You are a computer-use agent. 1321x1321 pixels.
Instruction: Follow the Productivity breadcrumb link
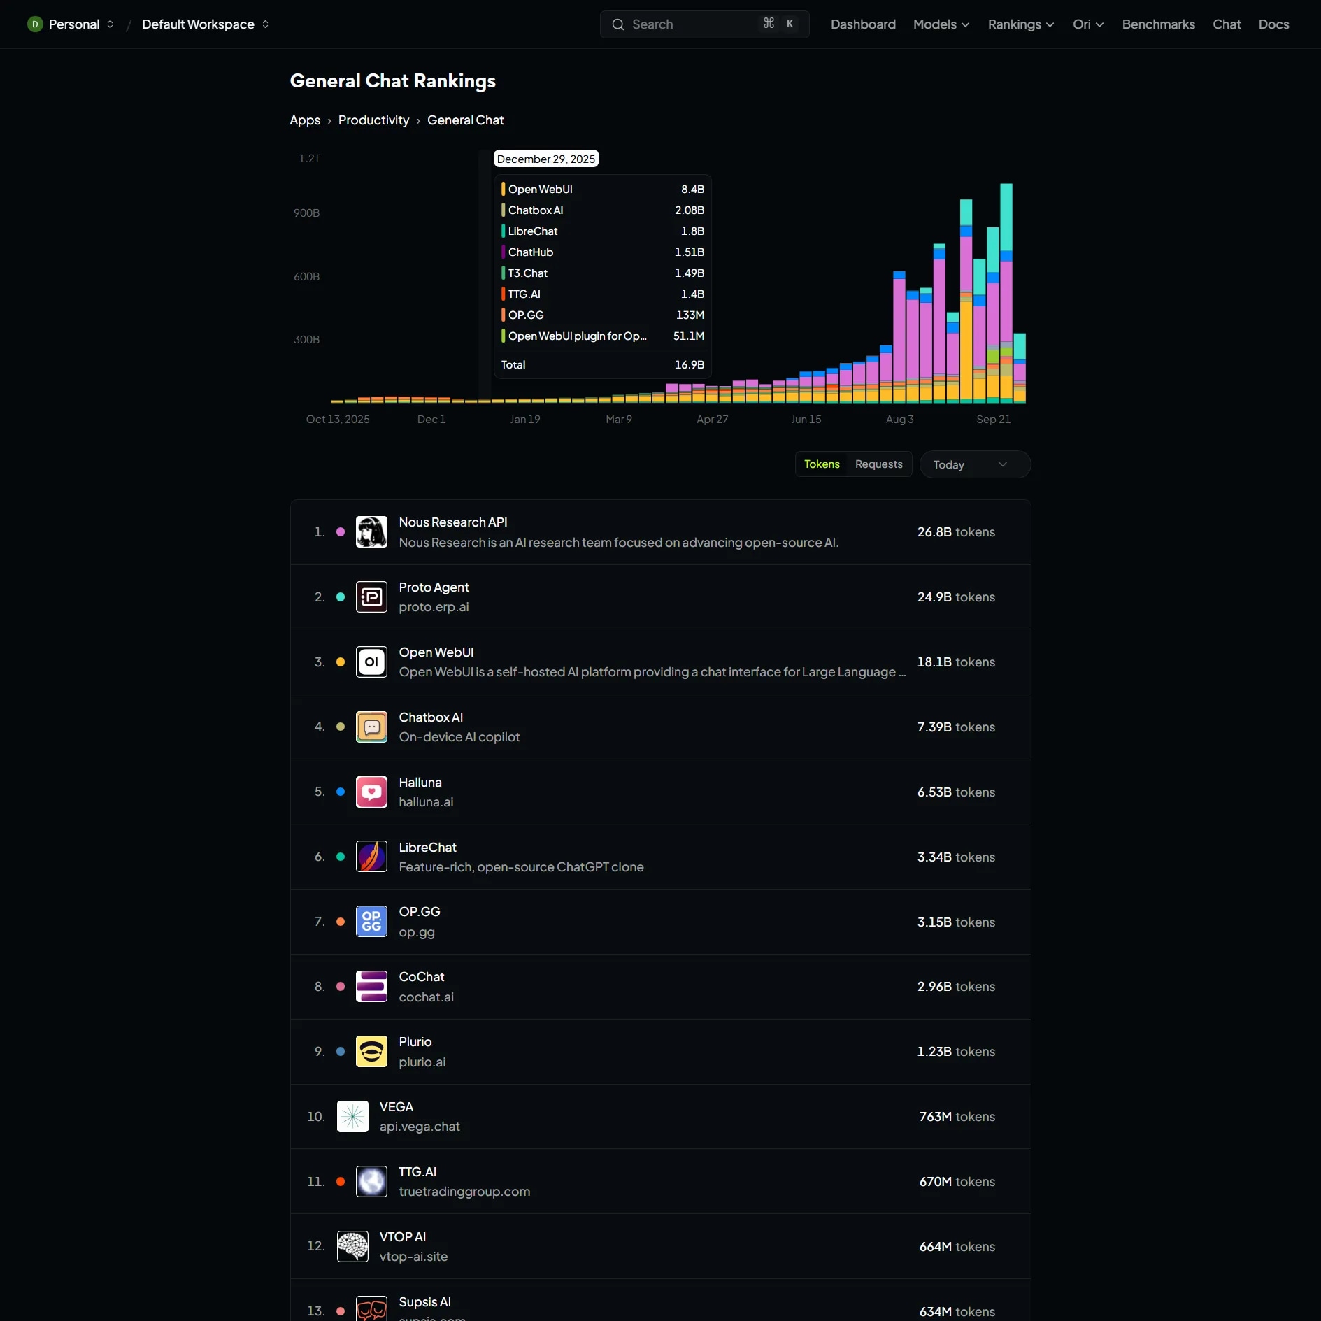(x=373, y=120)
